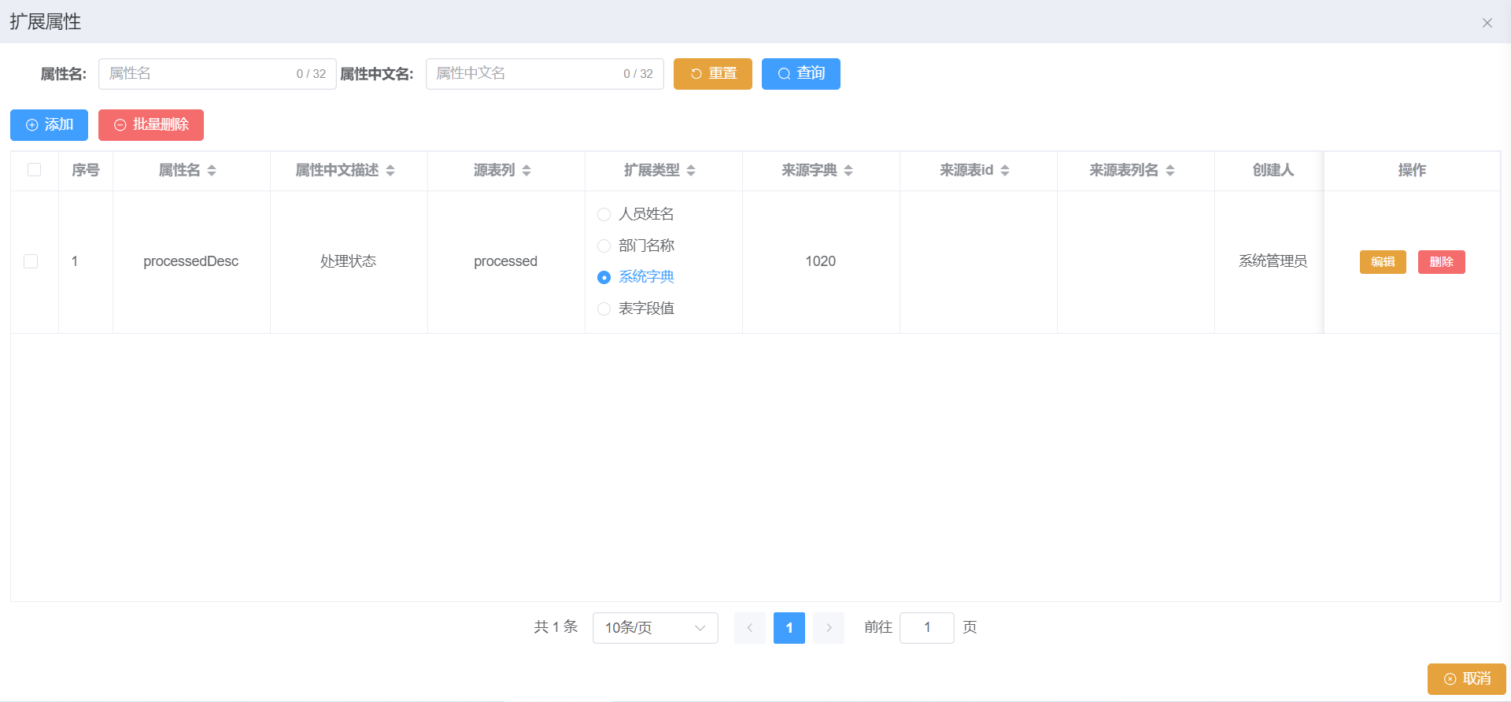Check the row 1 processedDesc checkbox

[x=31, y=261]
